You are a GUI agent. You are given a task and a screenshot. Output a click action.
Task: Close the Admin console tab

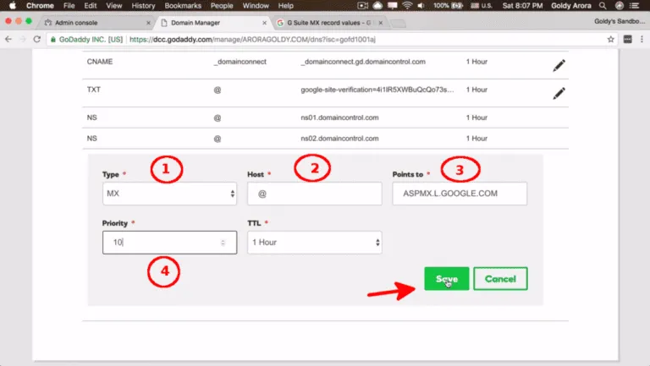point(148,23)
